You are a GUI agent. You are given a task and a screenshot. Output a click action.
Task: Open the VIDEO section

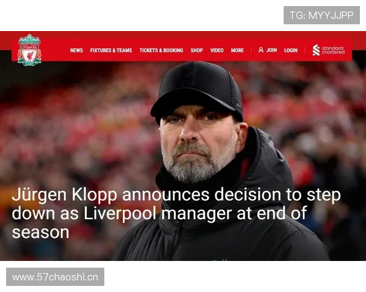pos(217,50)
